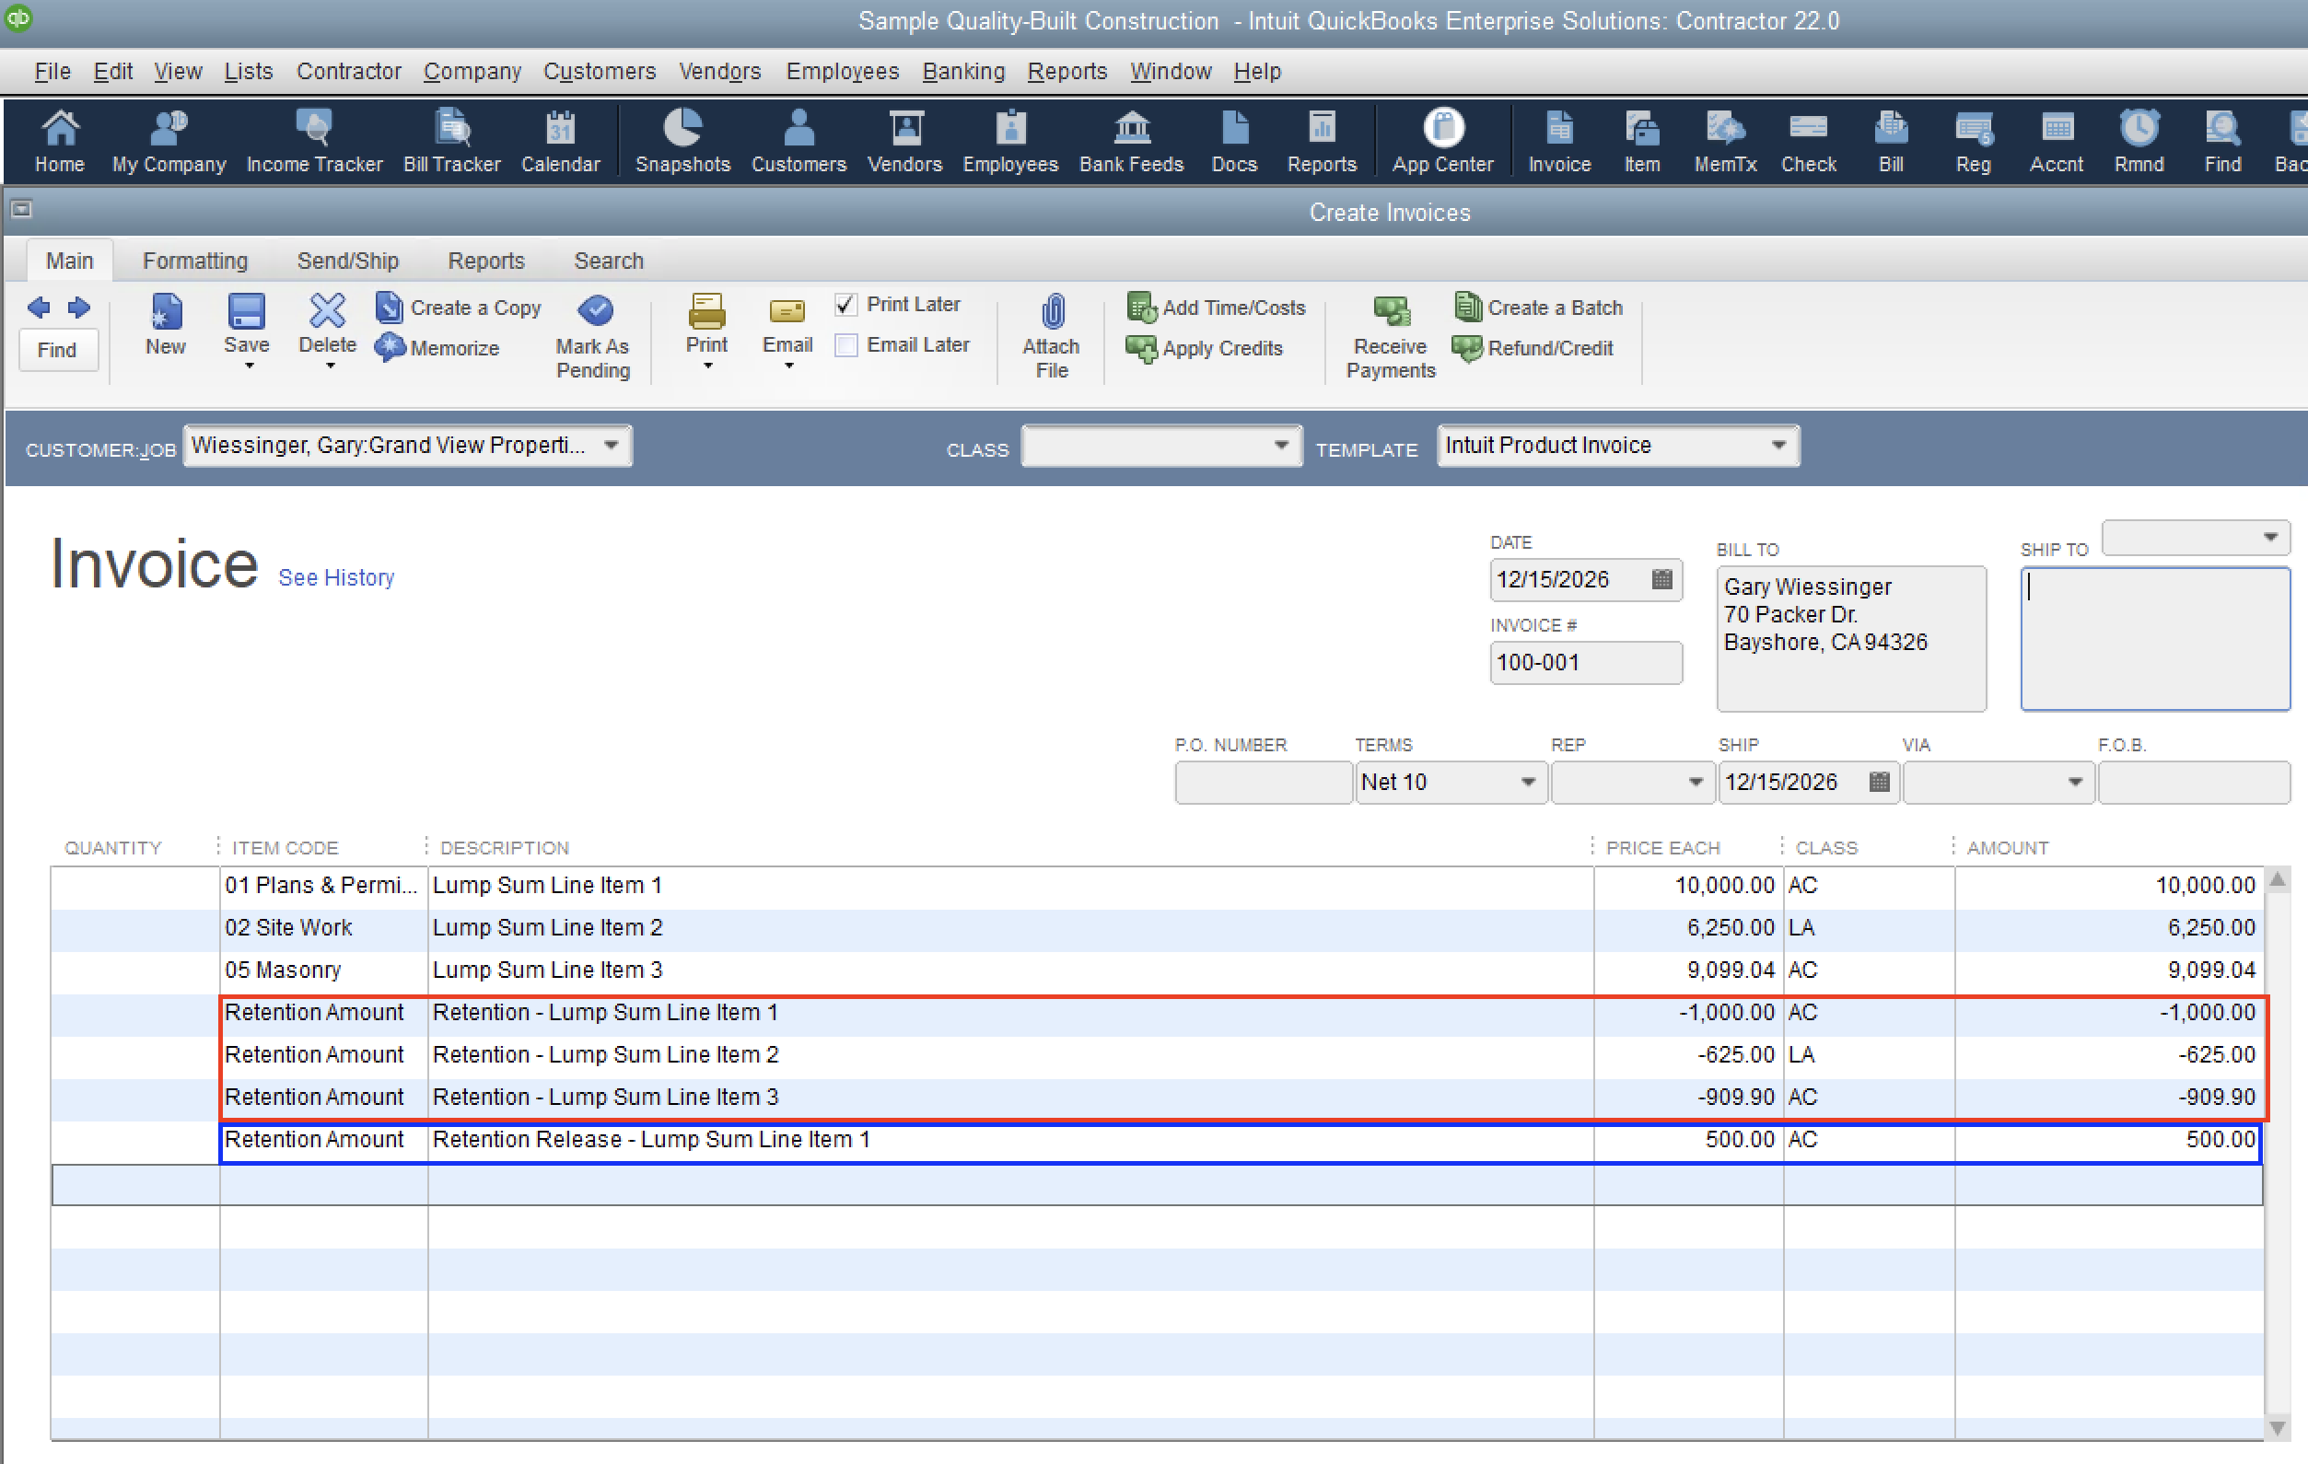The height and width of the screenshot is (1464, 2308).
Task: Open the Banking menu
Action: click(x=963, y=72)
